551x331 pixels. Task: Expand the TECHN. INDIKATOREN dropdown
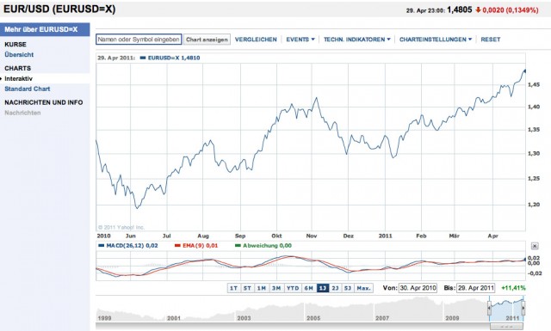click(x=357, y=40)
